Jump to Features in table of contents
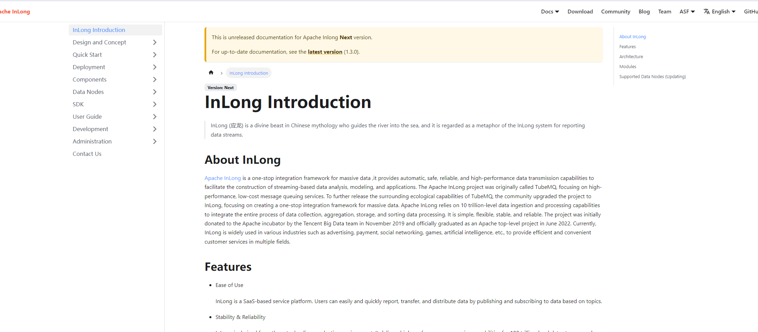Viewport: 758px width, 332px height. pyautogui.click(x=627, y=46)
